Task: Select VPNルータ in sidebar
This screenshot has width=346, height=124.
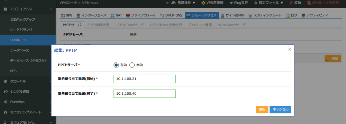Action: click(x=28, y=40)
